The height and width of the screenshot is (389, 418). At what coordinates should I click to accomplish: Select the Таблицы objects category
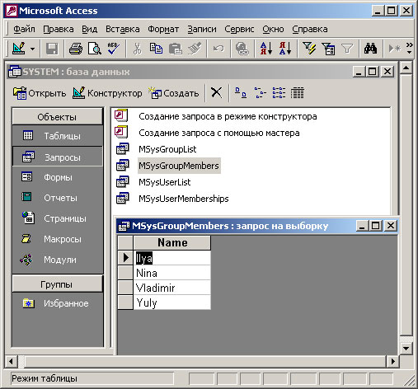tap(57, 136)
